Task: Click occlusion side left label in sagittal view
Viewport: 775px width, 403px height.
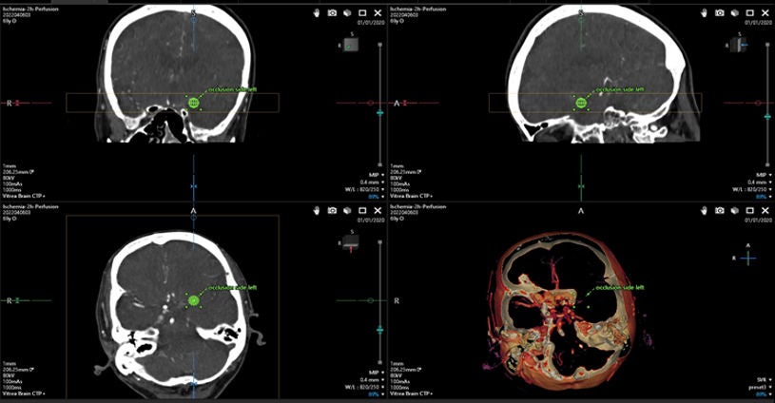Action: coord(620,90)
